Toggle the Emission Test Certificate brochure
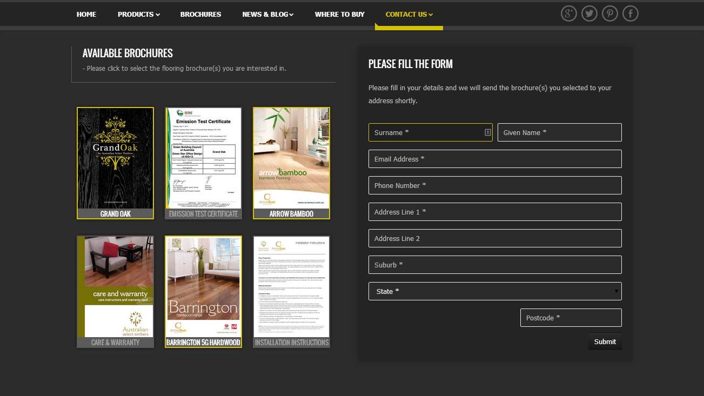Screen dimensions: 704x396 coord(203,163)
